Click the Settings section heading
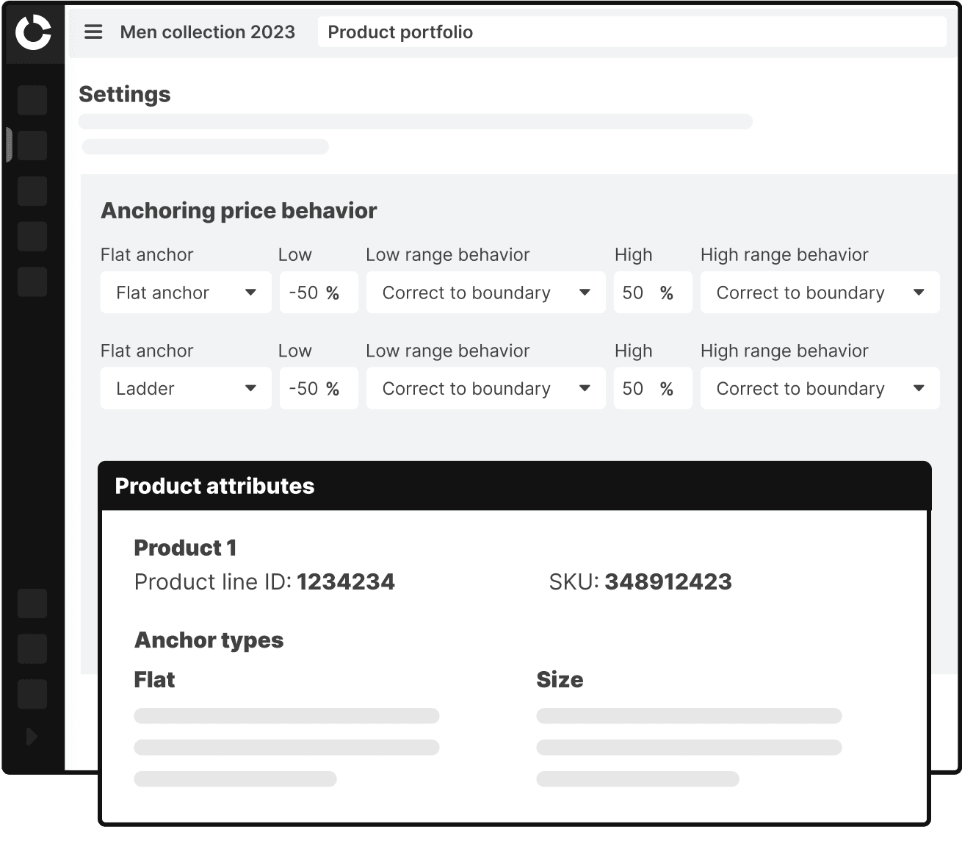 [x=125, y=94]
